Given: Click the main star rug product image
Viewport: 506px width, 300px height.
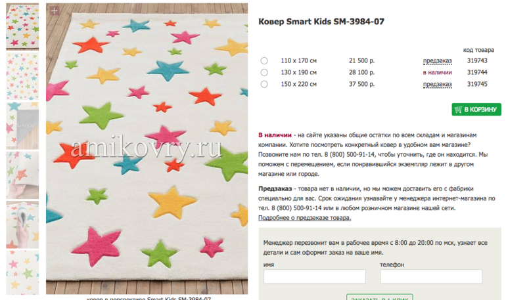Looking at the screenshot, I should click(x=147, y=149).
